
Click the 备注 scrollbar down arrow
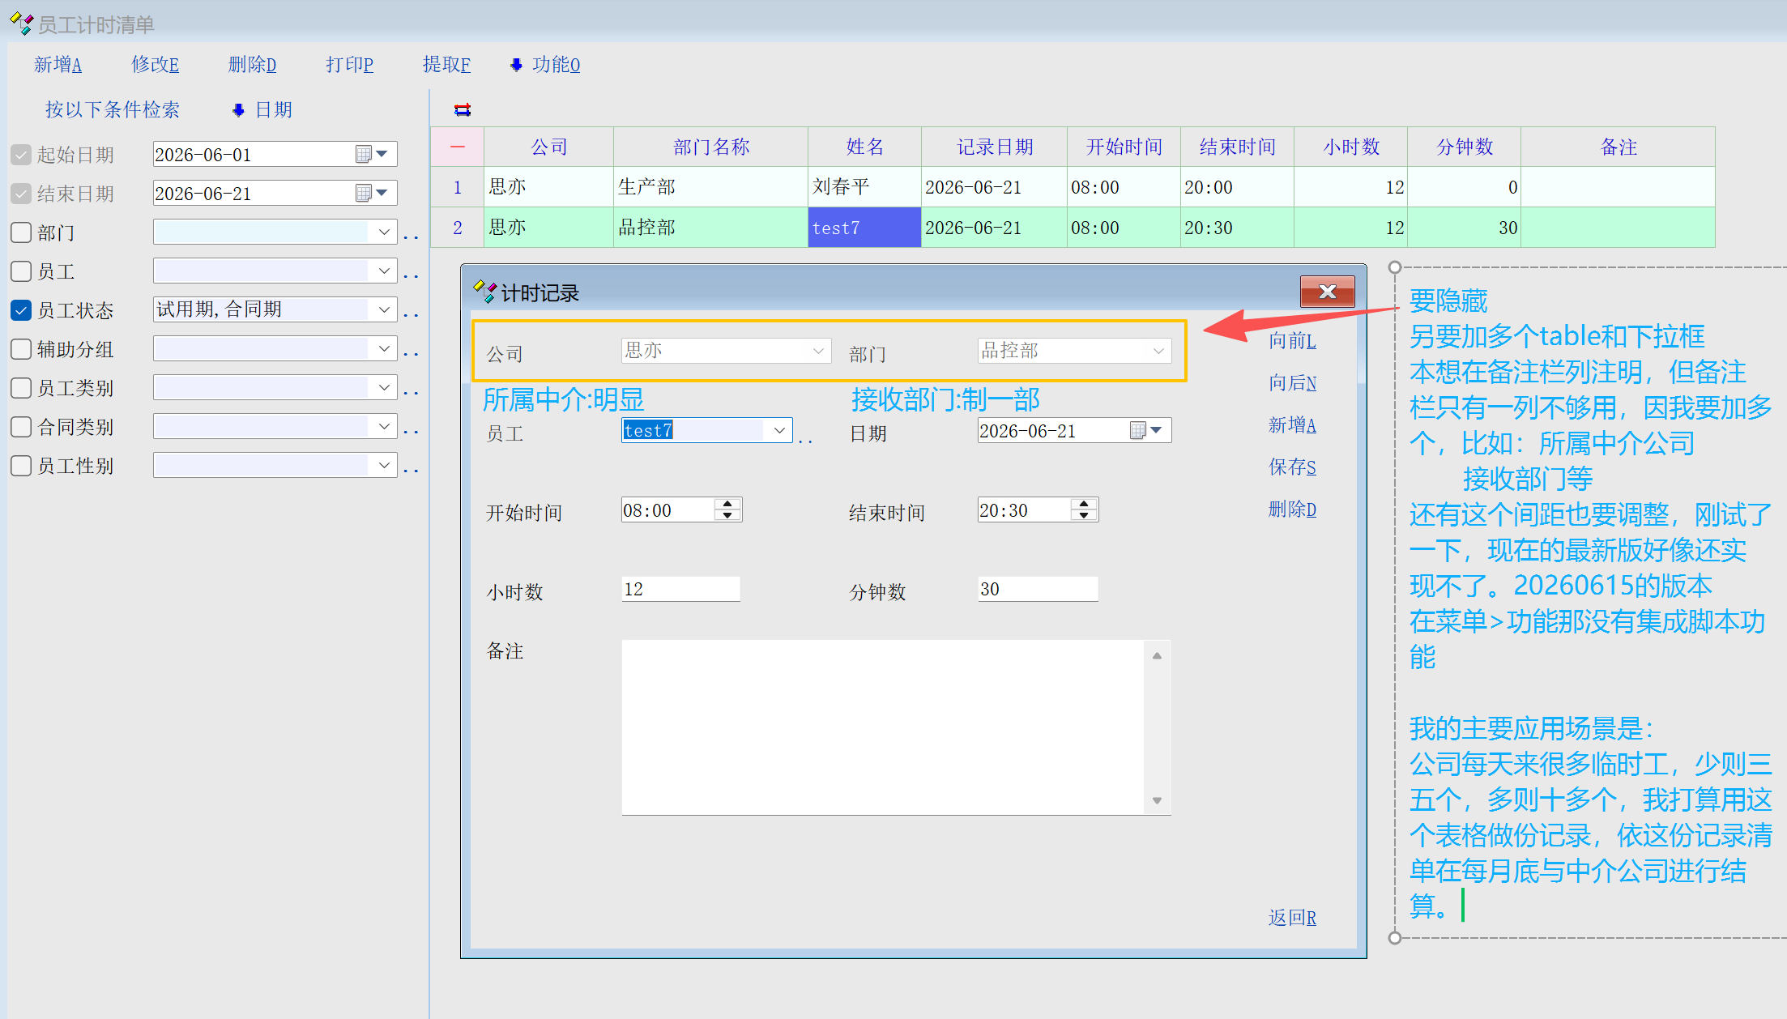[1157, 800]
